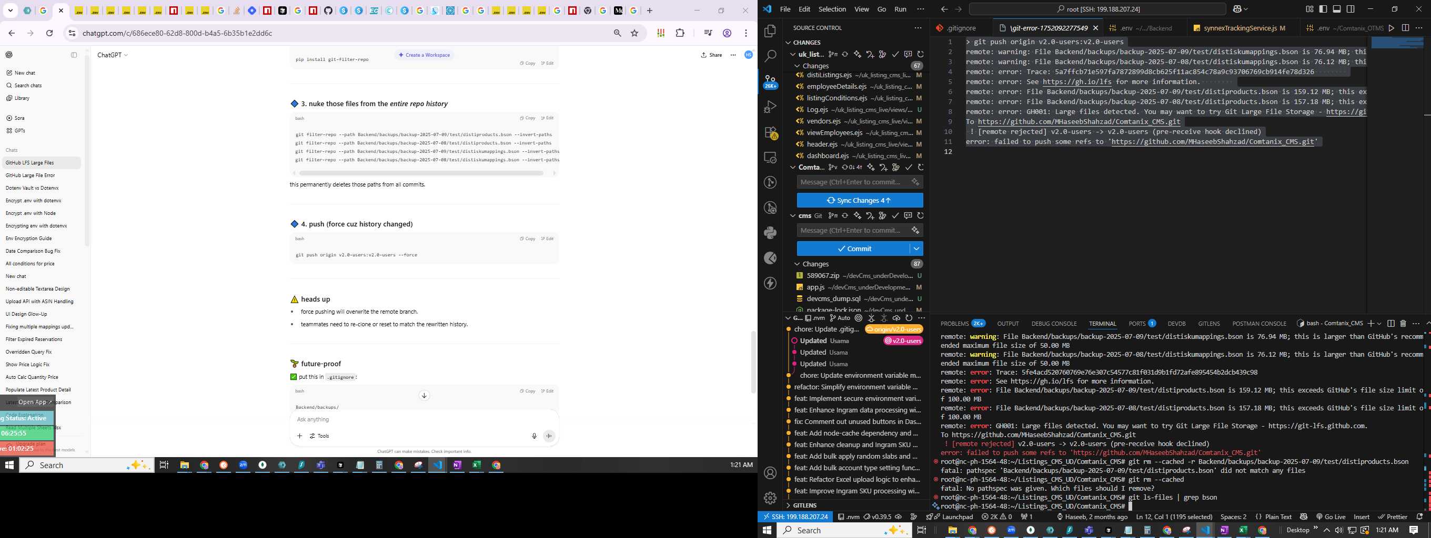
Task: Click Create a Workspace in ChatGPT
Action: [x=425, y=55]
